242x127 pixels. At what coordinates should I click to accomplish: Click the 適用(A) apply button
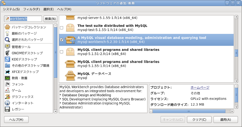click(225, 120)
